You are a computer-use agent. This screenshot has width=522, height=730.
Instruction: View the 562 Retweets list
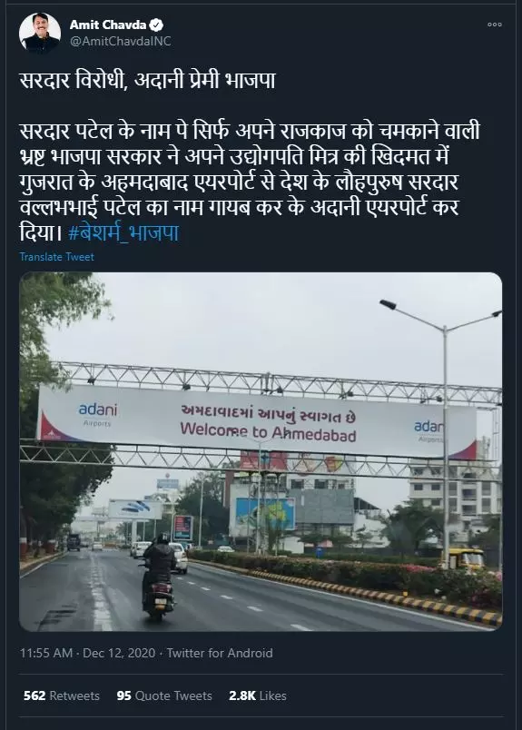[62, 695]
